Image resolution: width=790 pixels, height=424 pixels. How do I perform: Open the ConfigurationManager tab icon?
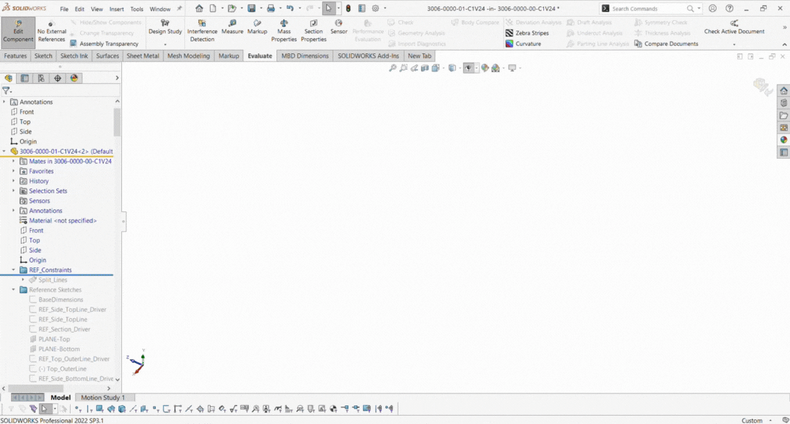[x=41, y=78]
